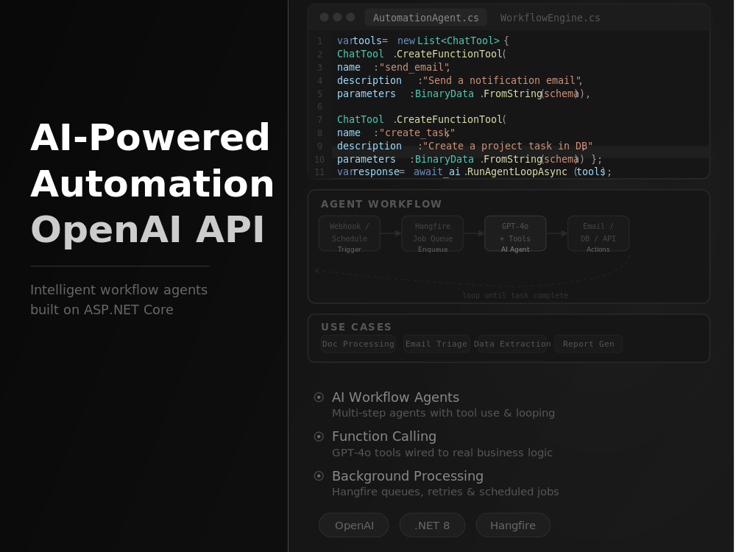Click List<ChatTool> on code line 1
Image resolution: width=736 pixels, height=552 pixels.
pyautogui.click(x=458, y=40)
